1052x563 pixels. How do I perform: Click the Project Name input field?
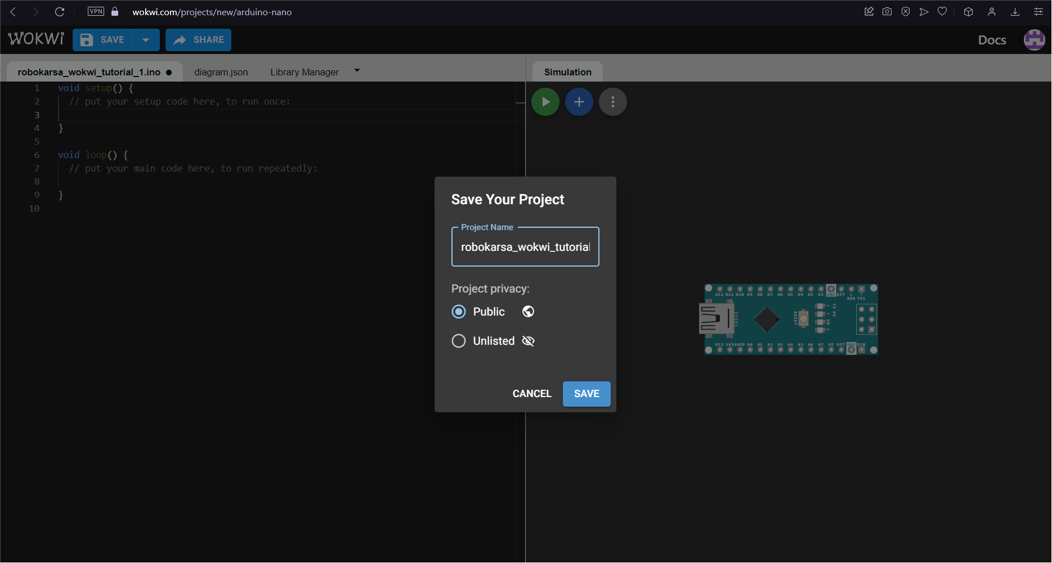tap(525, 247)
